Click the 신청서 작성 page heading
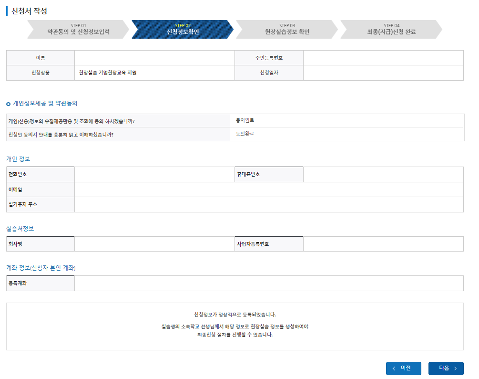 pyautogui.click(x=30, y=11)
